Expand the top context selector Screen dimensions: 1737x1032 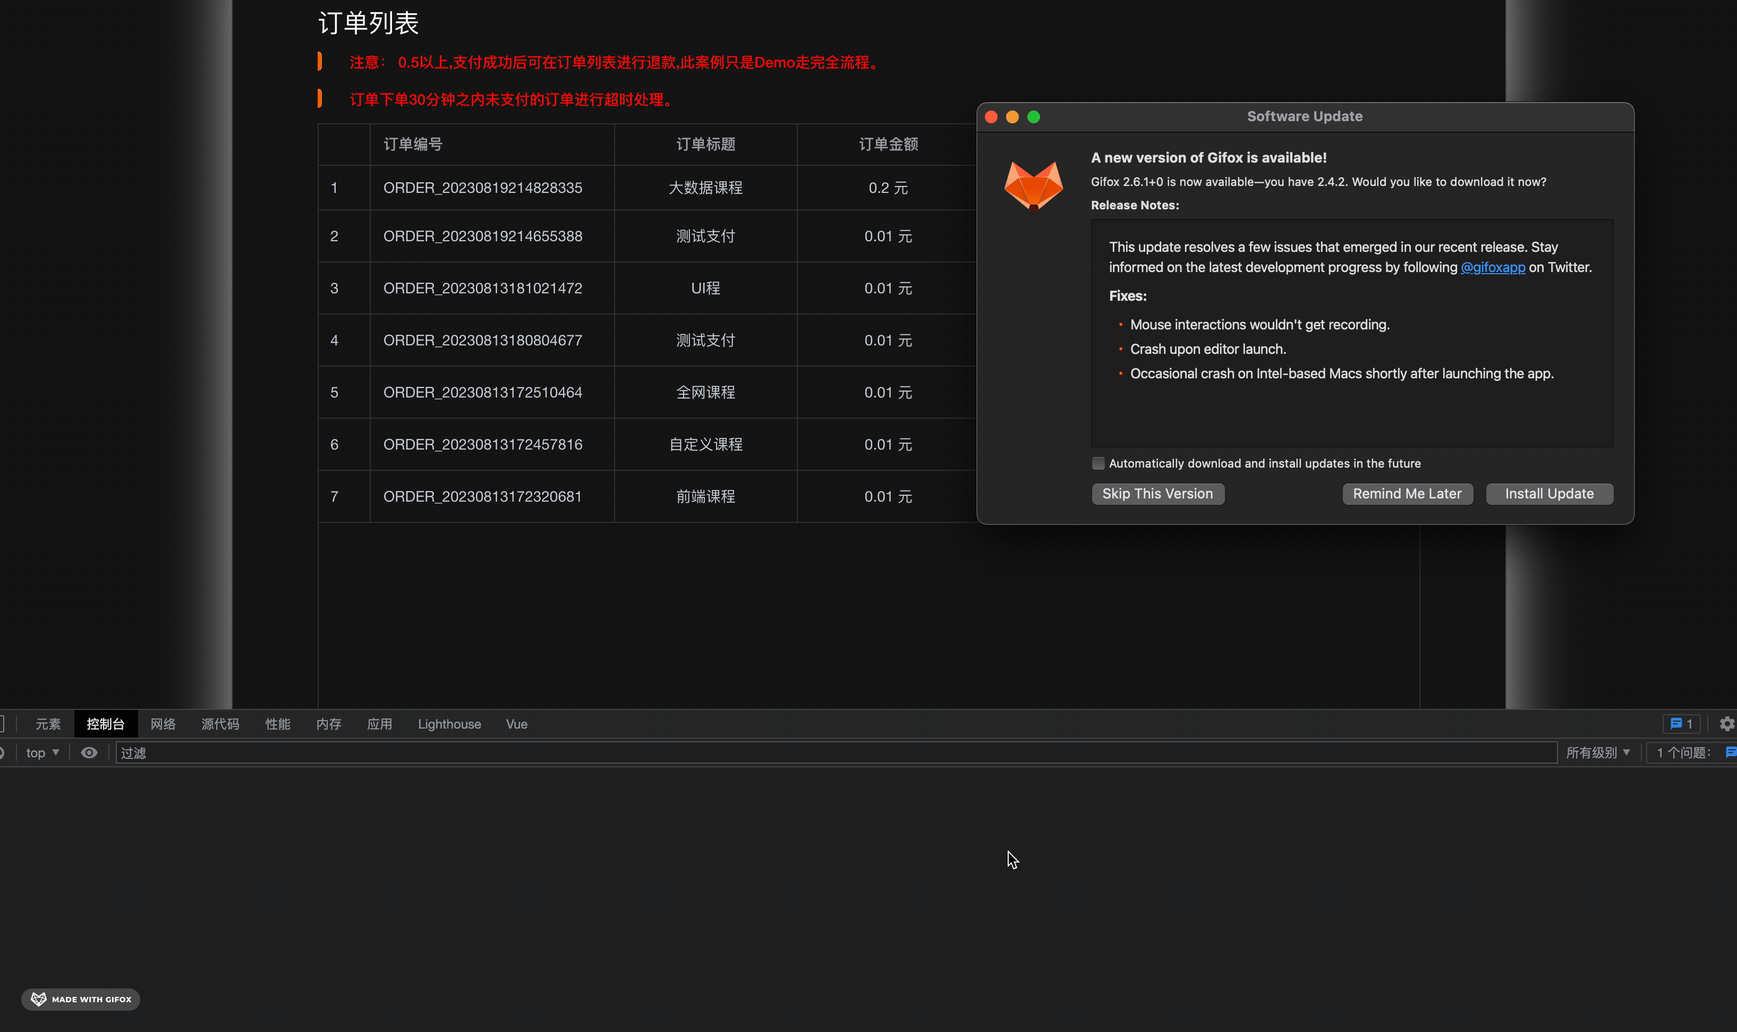coord(42,752)
